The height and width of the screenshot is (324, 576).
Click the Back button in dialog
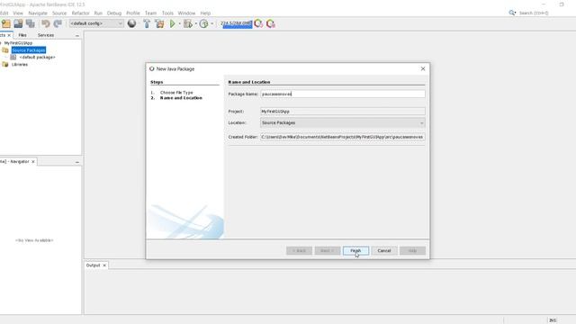pos(299,250)
